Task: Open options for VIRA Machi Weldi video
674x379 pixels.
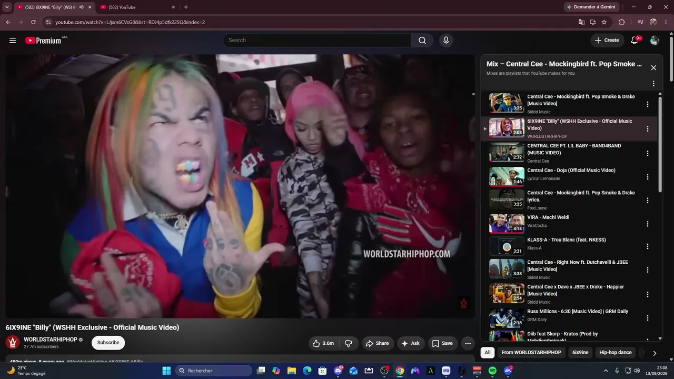Action: tap(648, 224)
